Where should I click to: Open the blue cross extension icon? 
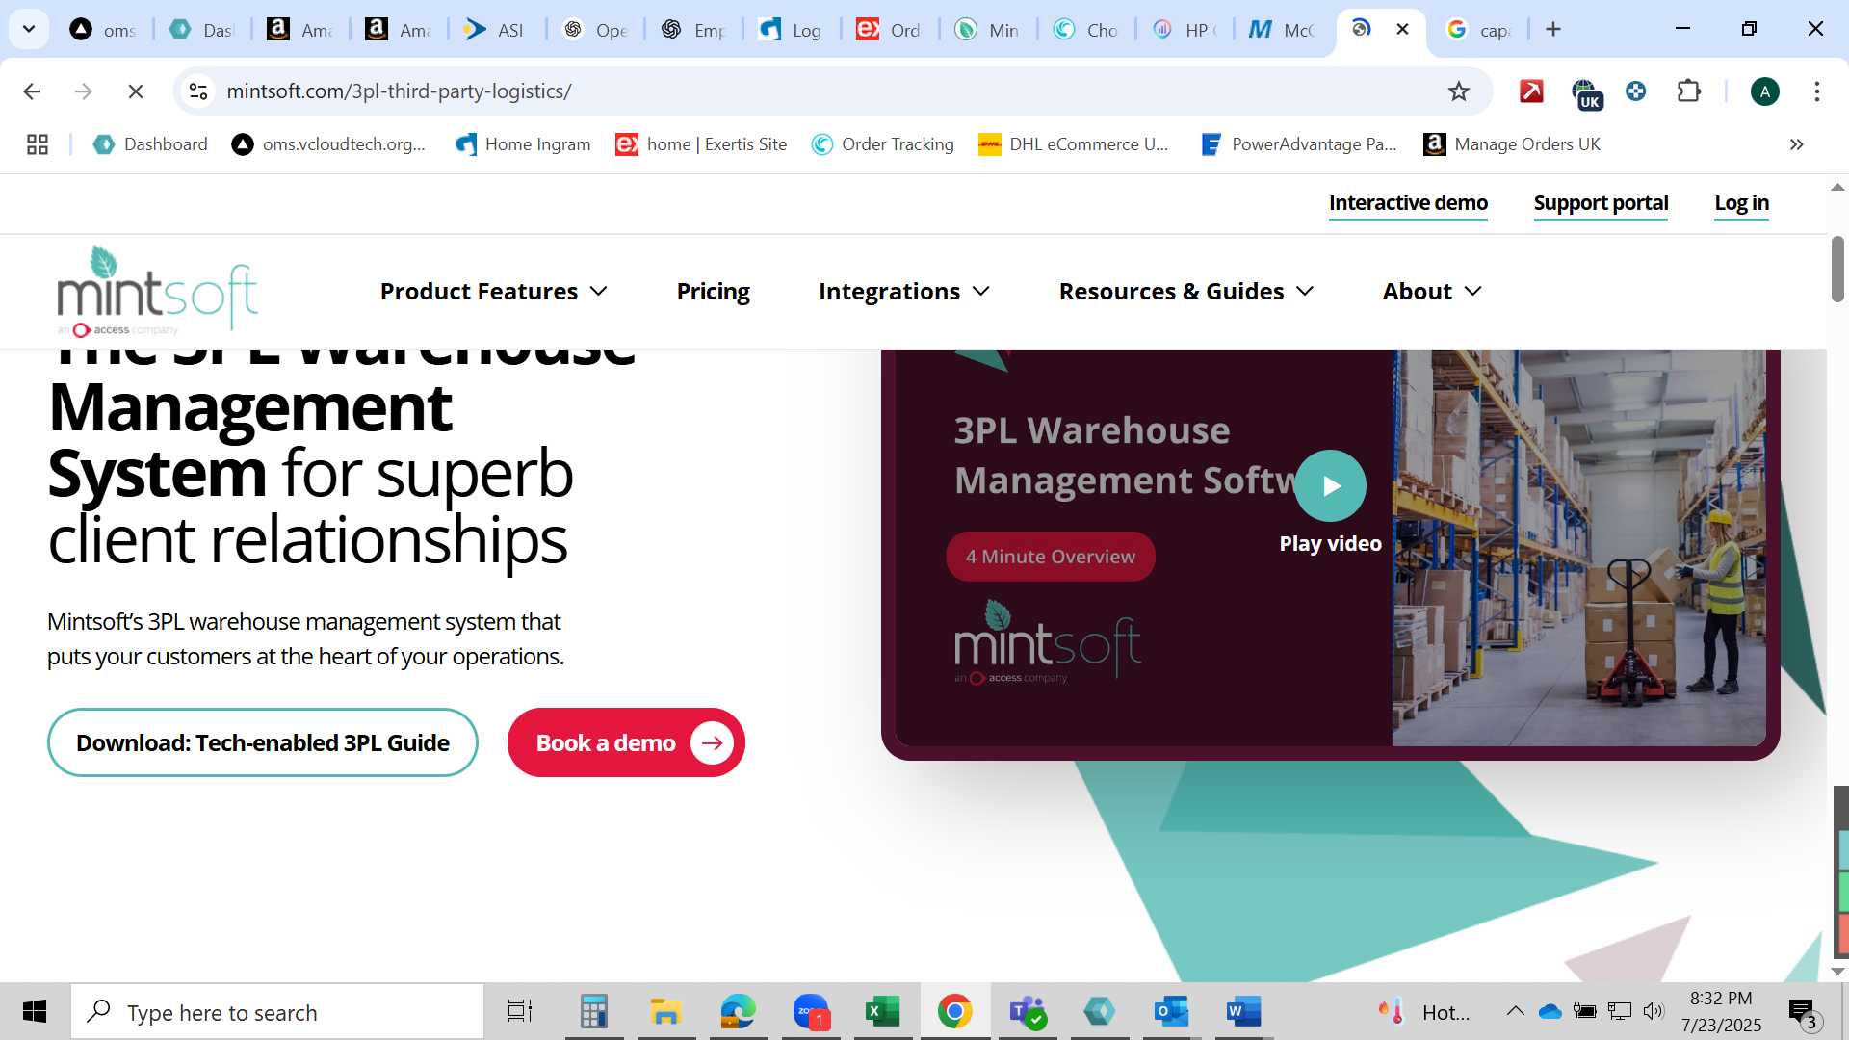coord(1635,91)
